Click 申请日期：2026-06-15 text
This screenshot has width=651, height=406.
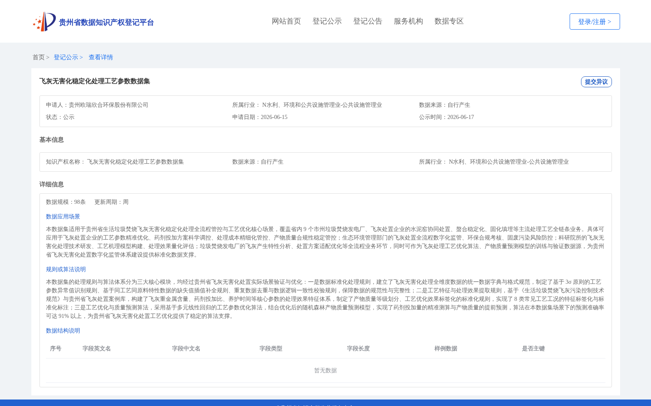260,117
